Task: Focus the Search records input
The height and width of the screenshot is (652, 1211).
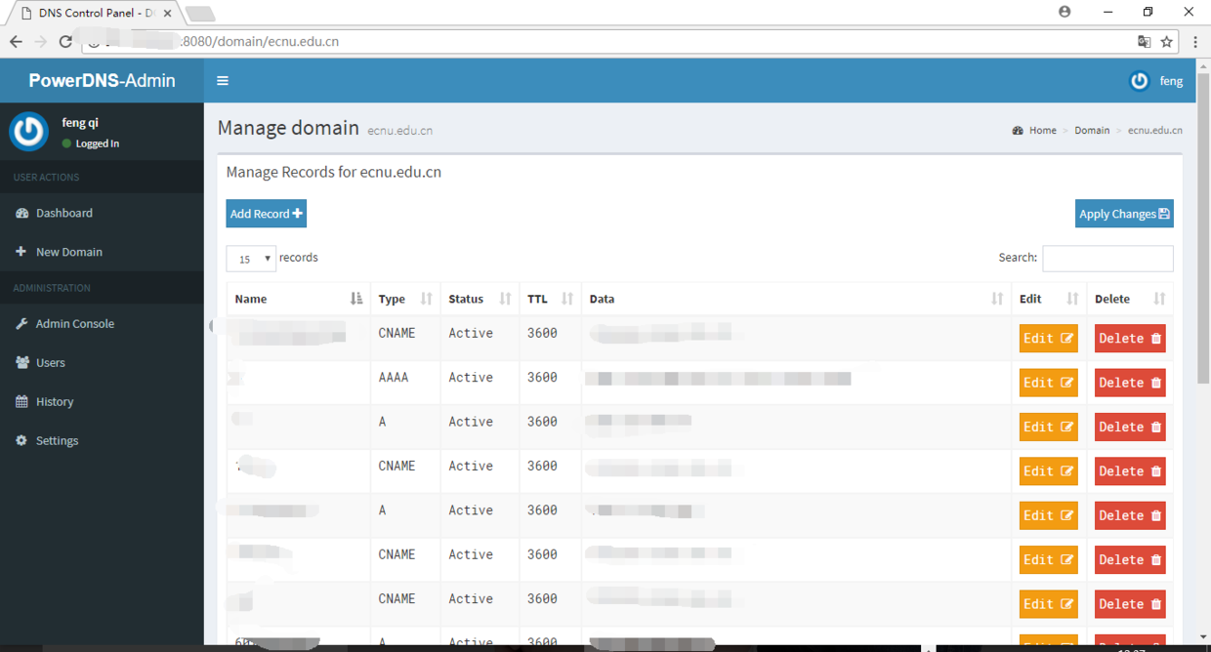Action: (1107, 258)
